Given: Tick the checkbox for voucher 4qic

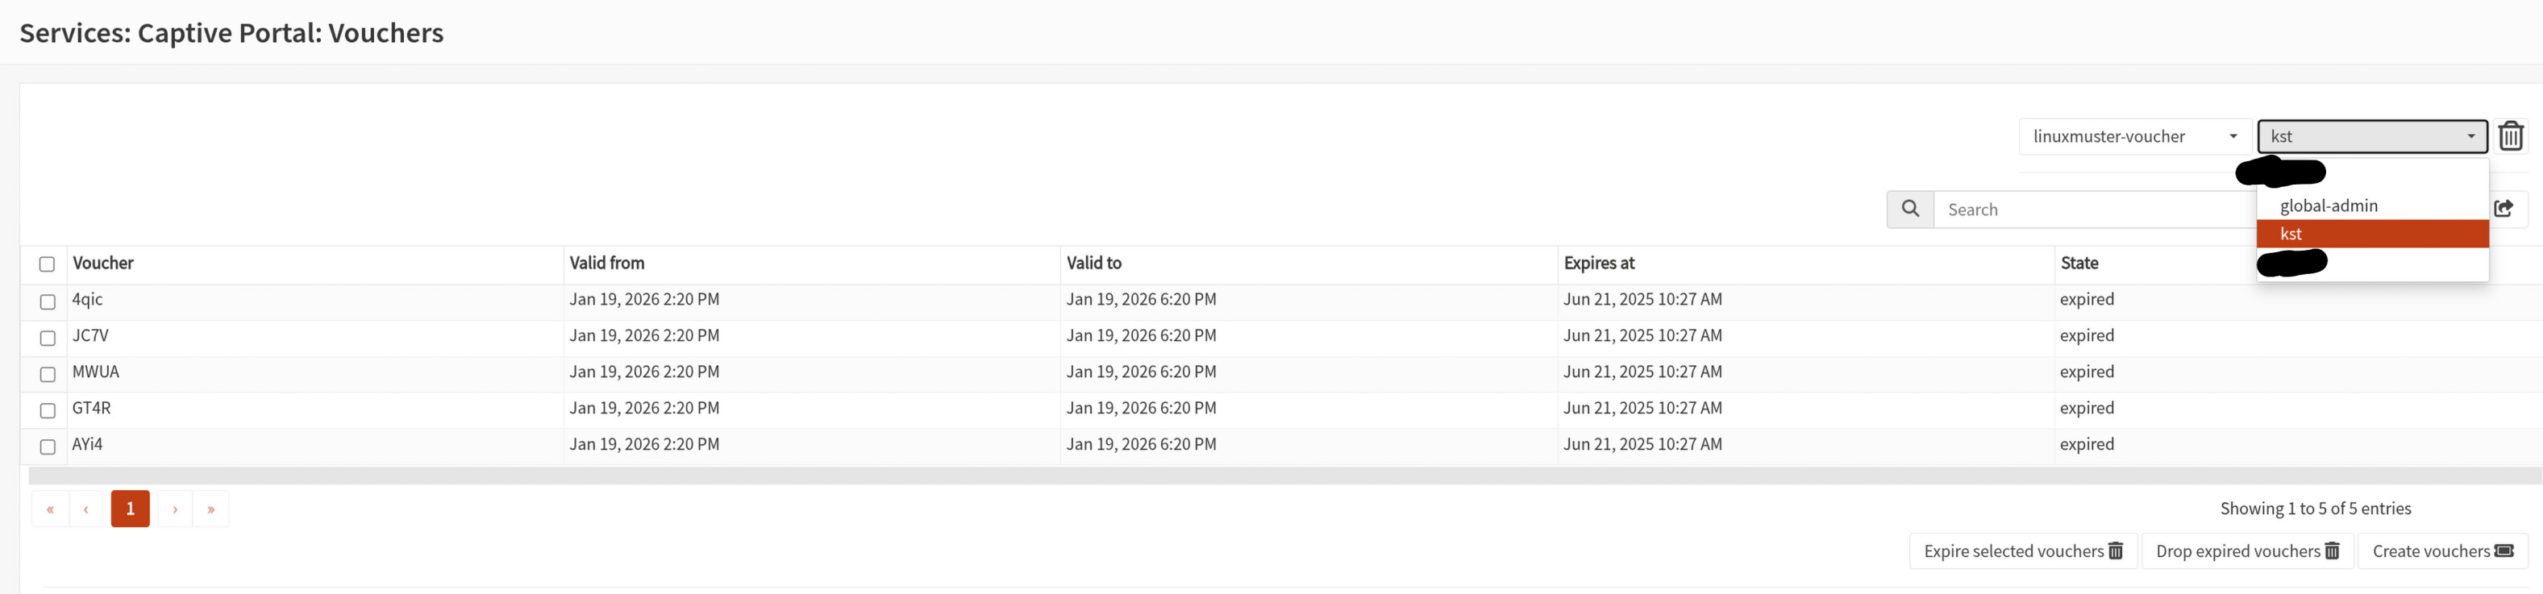Looking at the screenshot, I should click(x=48, y=302).
